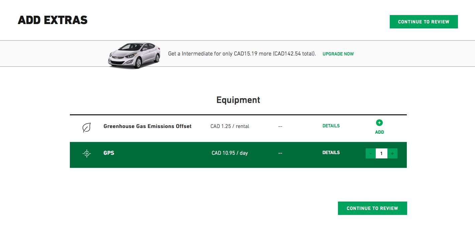
Task: Click Continue to Review button below equipment list
Action: click(372, 208)
